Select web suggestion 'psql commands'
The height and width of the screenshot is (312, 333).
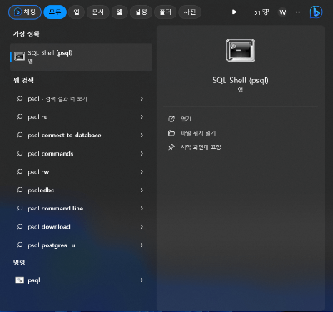[x=81, y=154]
